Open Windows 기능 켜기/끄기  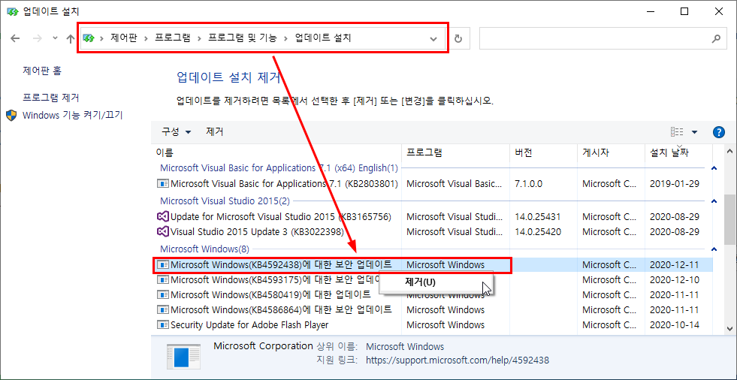[72, 115]
